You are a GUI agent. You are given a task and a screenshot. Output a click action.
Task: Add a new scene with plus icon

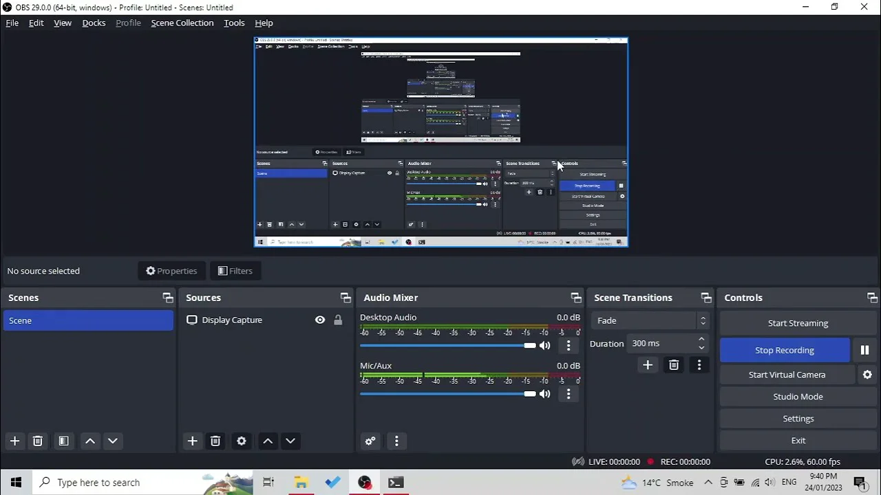click(14, 441)
